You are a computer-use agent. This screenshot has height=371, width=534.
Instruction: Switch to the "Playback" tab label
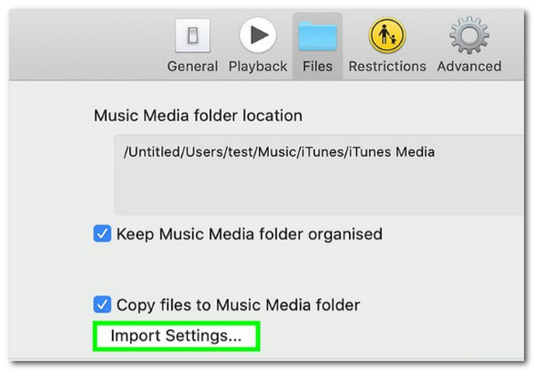(x=258, y=67)
